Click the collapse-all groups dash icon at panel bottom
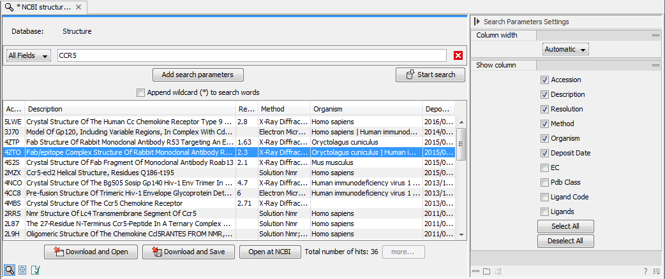 click(475, 271)
